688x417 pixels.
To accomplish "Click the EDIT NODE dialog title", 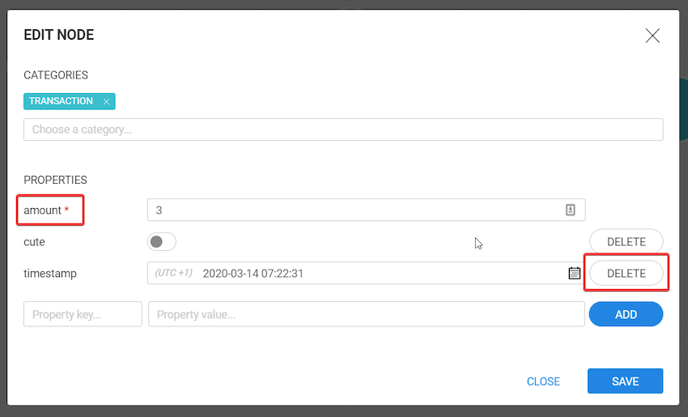I will coord(59,35).
